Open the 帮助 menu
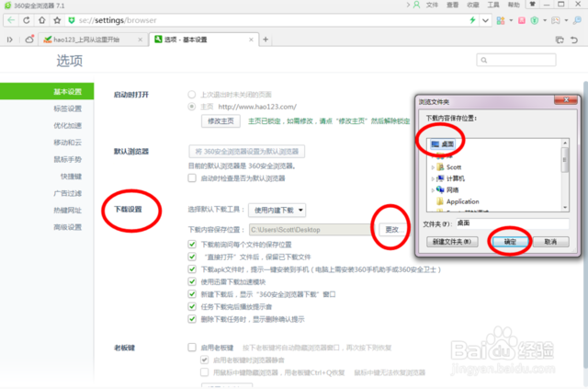Screen dimensions: 588x389 [x=514, y=5]
